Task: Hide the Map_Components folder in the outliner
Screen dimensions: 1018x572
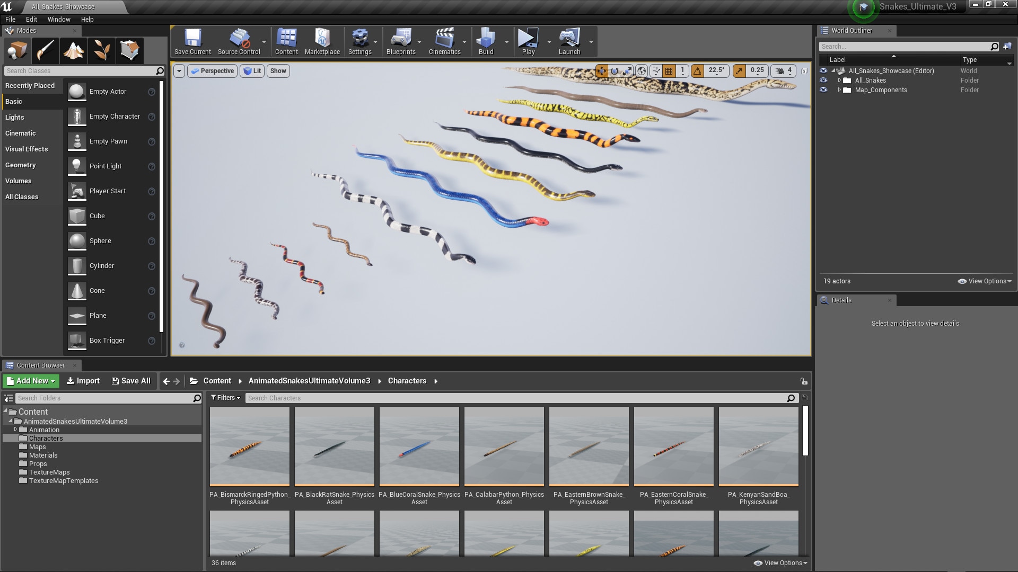Action: 823,90
